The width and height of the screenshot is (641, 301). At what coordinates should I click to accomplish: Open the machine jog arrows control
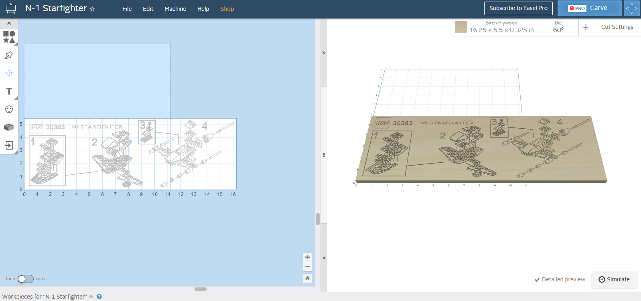[x=632, y=8]
